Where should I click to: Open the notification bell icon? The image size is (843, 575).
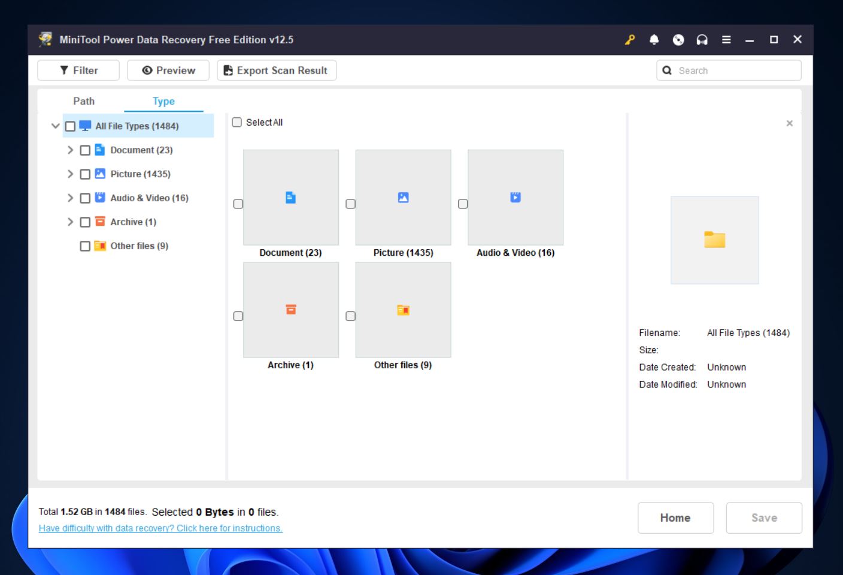[x=654, y=40]
